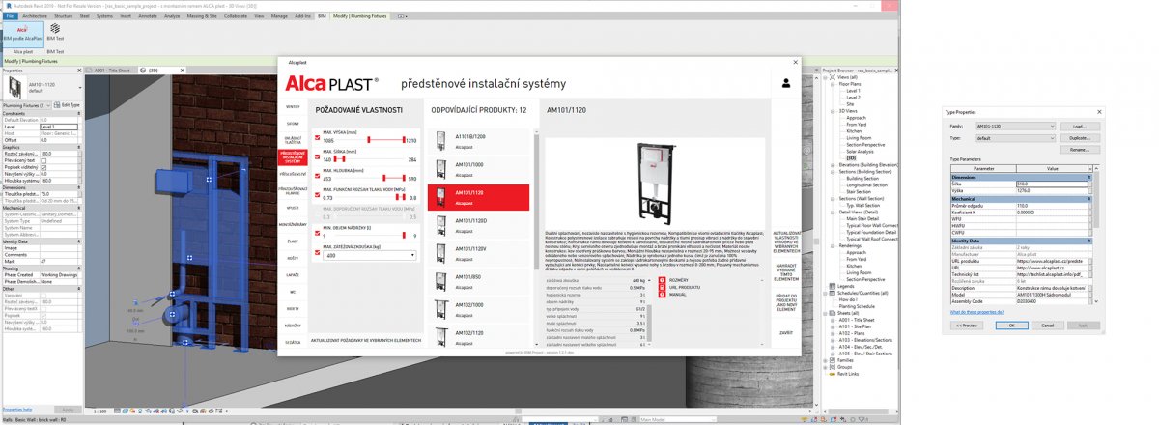
Task: Close the Properties panel with X icon
Action: [81, 71]
